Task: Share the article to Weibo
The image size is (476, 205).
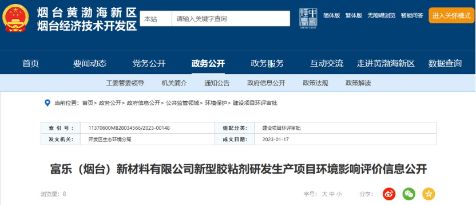Action: [389, 194]
